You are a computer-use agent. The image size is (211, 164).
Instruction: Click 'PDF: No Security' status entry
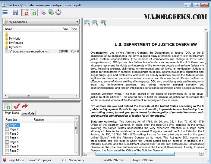(73, 160)
